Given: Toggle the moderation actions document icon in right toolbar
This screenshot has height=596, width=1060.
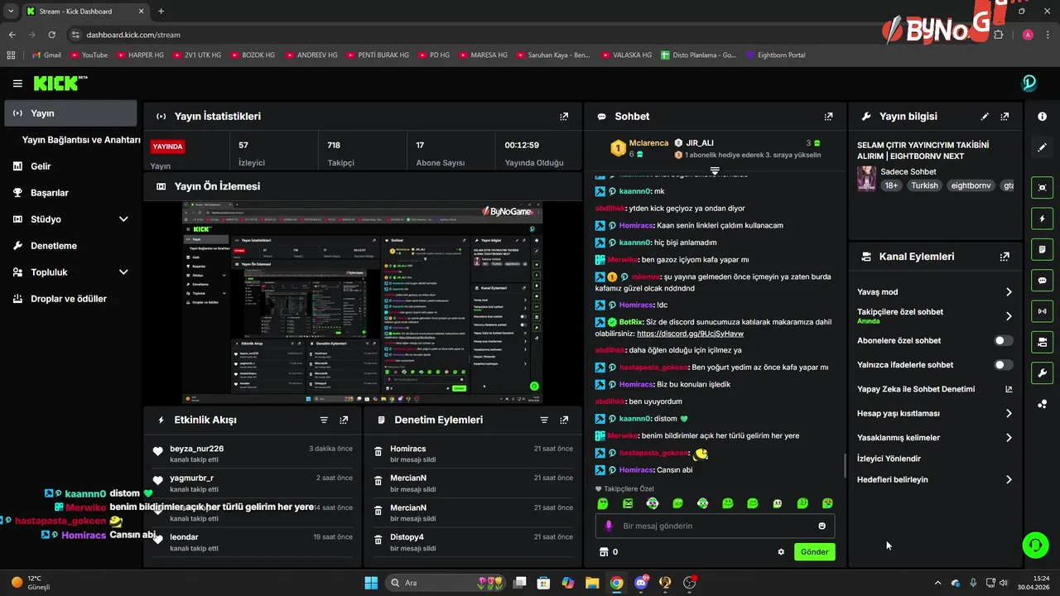Looking at the screenshot, I should [x=1043, y=249].
